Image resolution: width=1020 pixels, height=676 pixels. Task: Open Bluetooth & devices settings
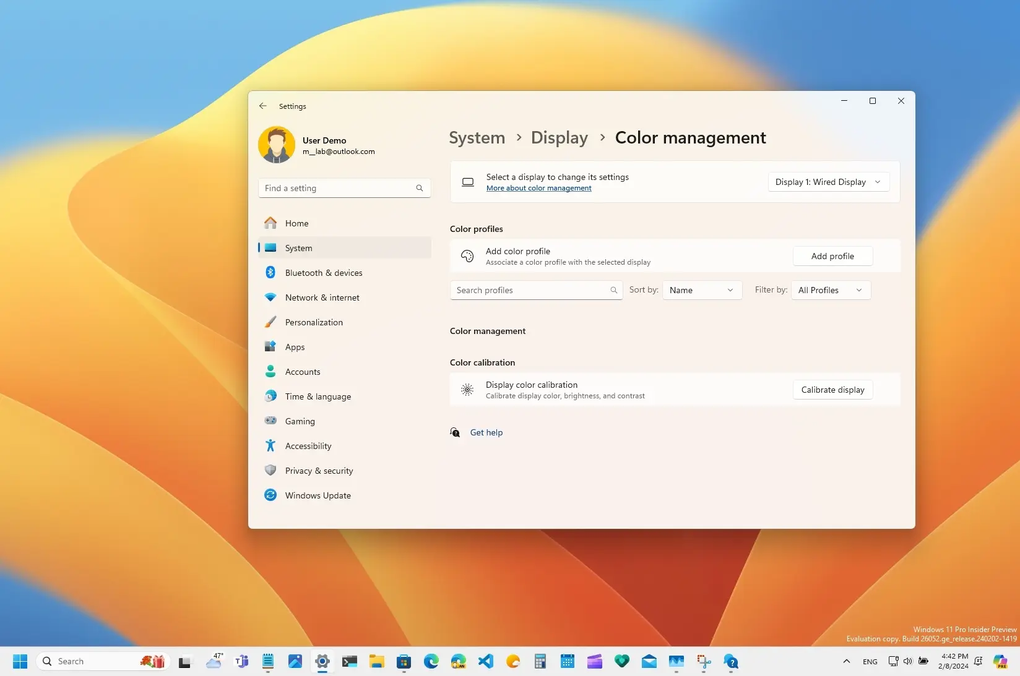pyautogui.click(x=324, y=273)
